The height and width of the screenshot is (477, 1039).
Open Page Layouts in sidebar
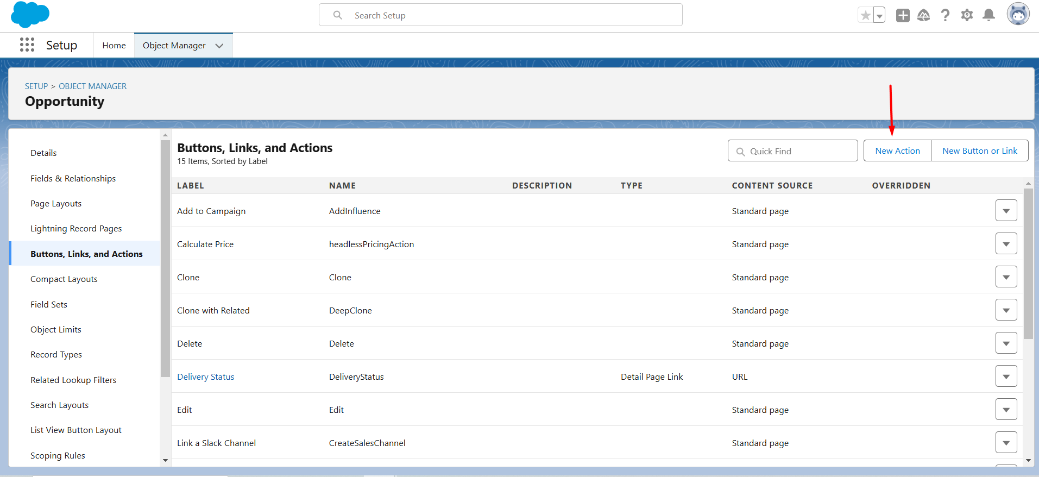(x=56, y=204)
